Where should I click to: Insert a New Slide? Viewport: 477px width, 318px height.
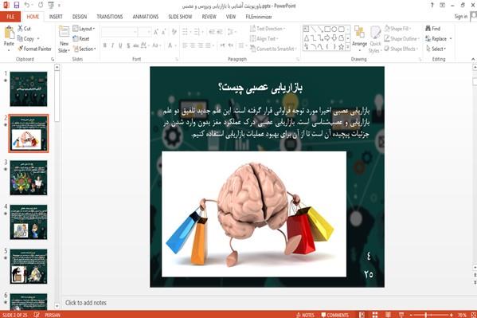pos(64,40)
